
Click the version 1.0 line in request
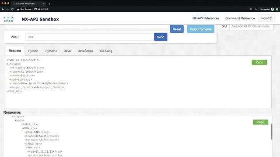point(27,68)
